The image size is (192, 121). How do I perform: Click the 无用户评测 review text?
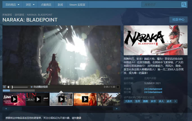pyautogui.click(x=150, y=78)
